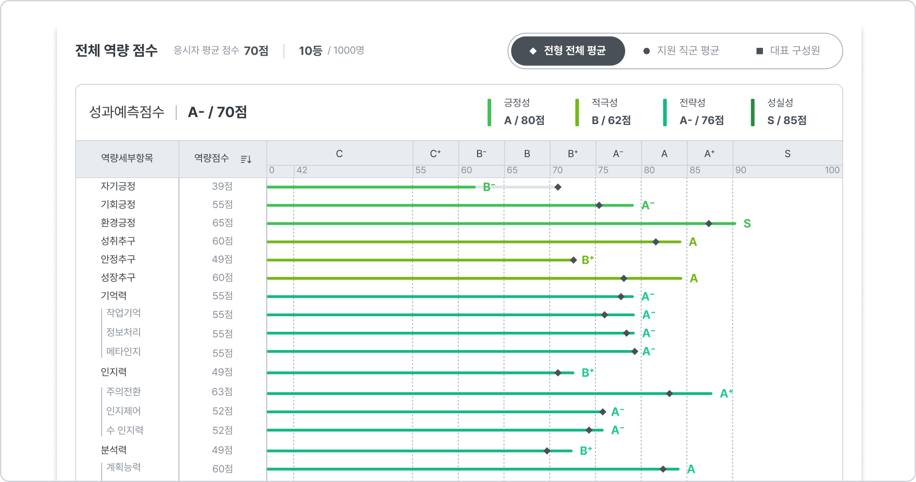Select the 인지력 category row
Viewport: 916px width, 482px height.
(x=114, y=372)
